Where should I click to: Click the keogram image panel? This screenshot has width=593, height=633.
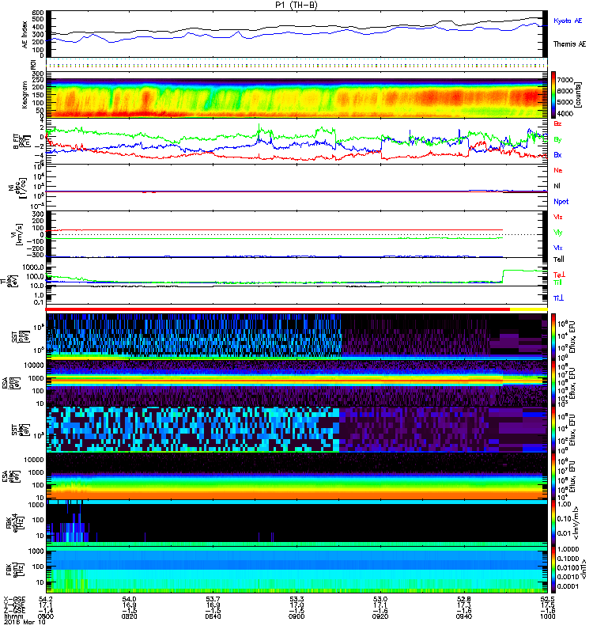point(296,95)
